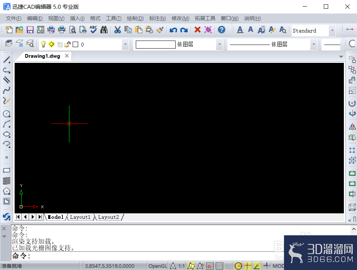The height and width of the screenshot is (270, 357).
Task: Click the OpenGL status bar button
Action: pos(158,266)
